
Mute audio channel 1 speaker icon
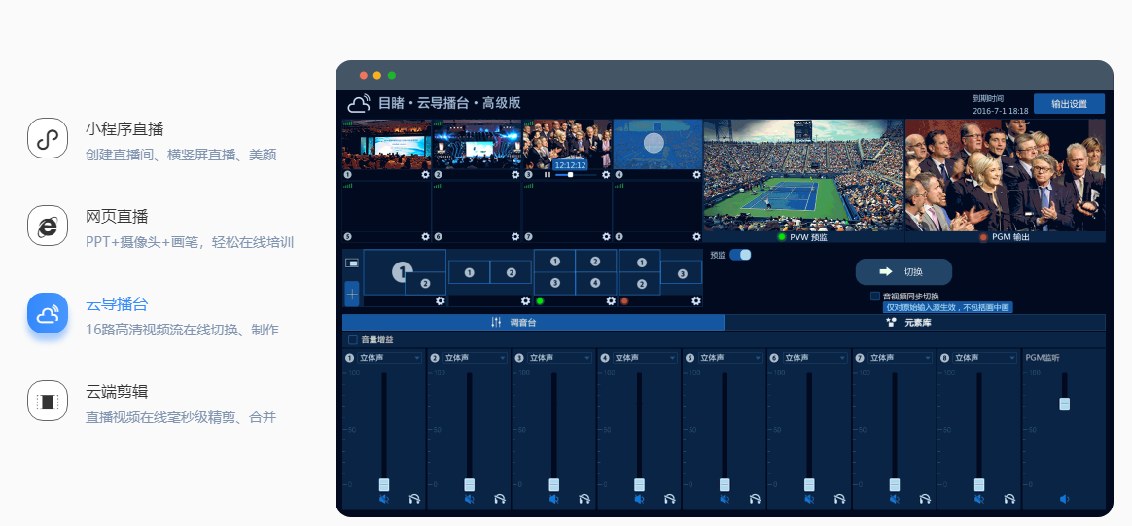point(384,499)
